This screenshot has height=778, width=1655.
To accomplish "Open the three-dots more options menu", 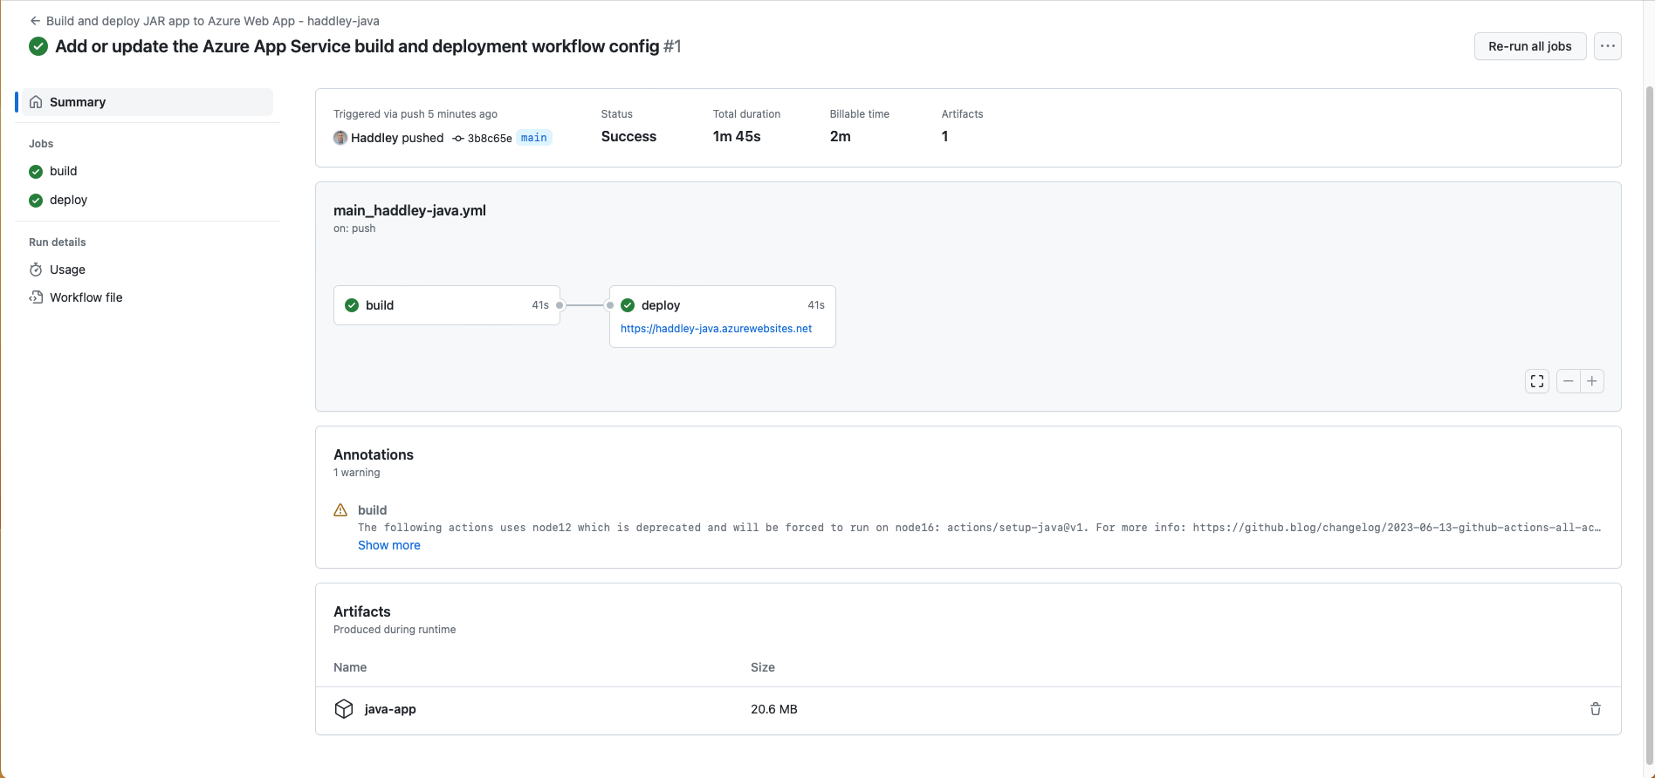I will point(1607,46).
